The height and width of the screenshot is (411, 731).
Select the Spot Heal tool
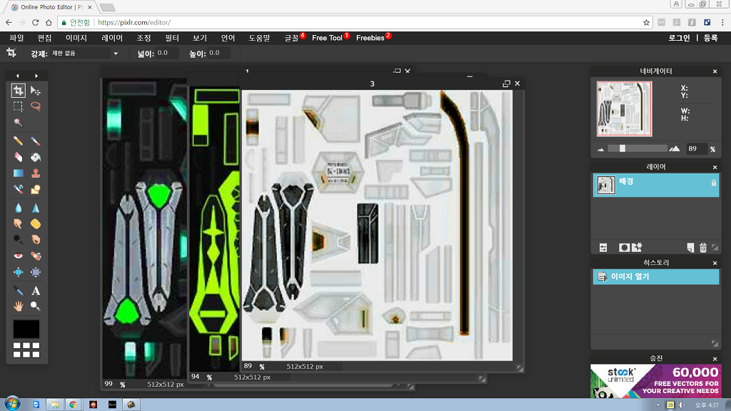point(36,256)
